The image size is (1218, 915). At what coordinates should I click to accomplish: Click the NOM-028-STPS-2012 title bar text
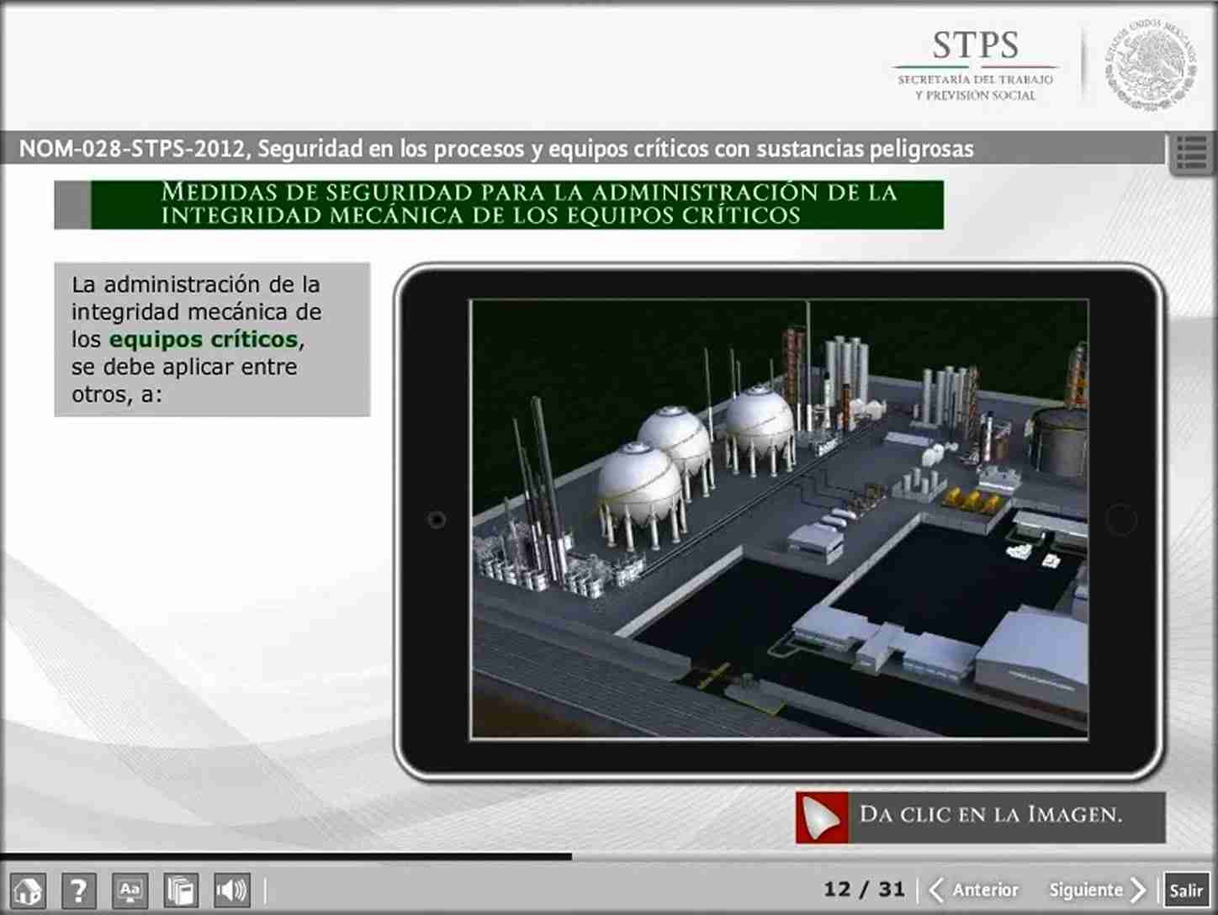click(495, 149)
